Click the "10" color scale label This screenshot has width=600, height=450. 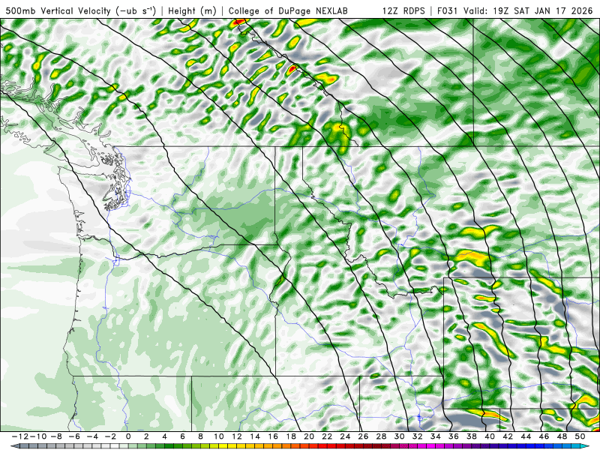click(x=218, y=436)
